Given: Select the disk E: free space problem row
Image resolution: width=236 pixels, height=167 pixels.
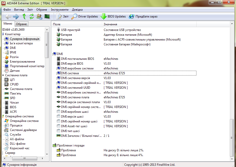Looking at the screenshot, I should (x=126, y=155).
